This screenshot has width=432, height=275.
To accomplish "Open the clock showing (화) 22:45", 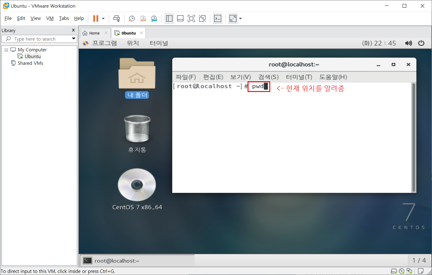I will click(379, 43).
